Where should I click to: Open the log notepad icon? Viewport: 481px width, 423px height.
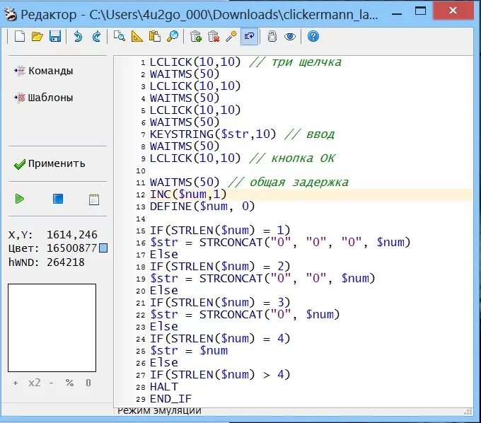(x=94, y=199)
